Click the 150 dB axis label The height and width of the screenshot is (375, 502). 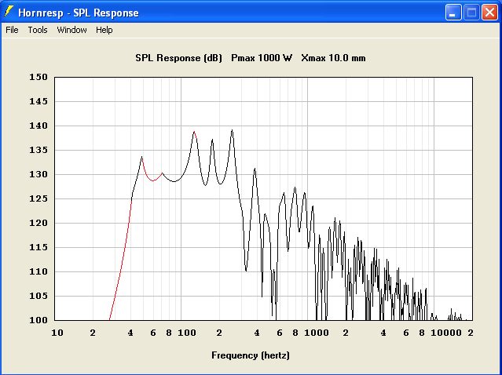(x=38, y=77)
